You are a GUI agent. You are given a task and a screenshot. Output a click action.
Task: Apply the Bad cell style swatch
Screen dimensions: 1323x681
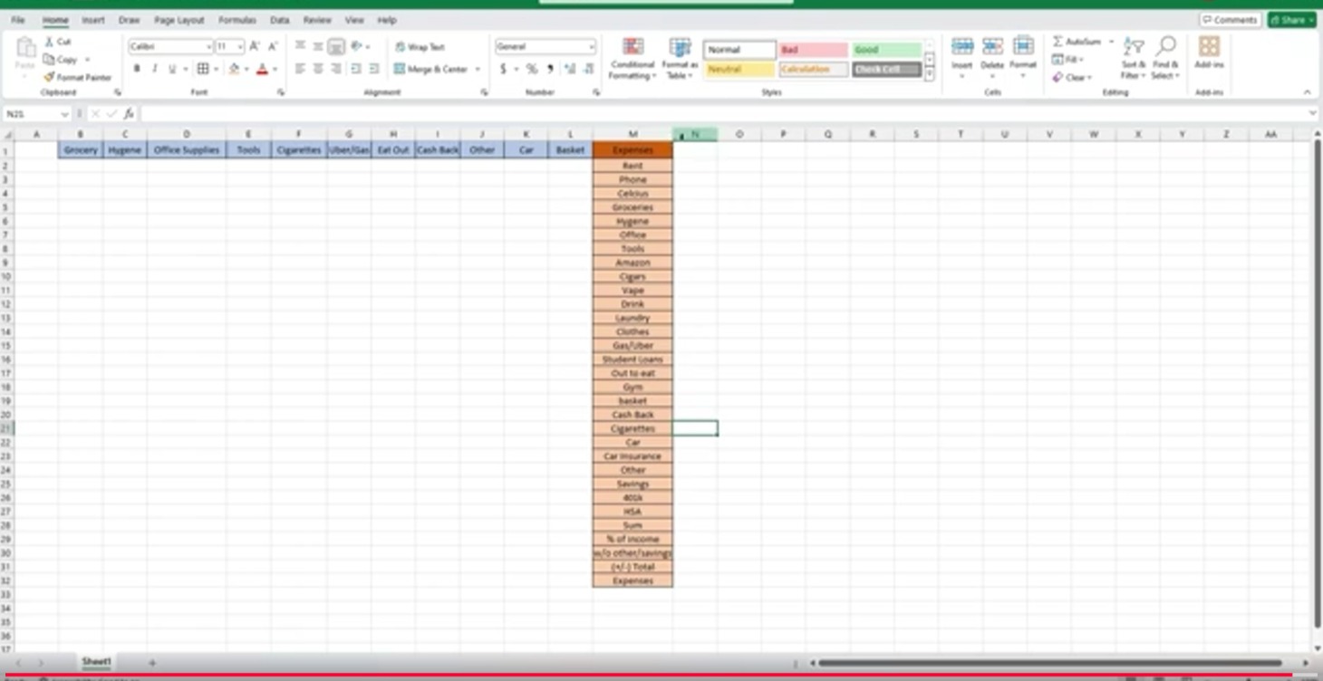pyautogui.click(x=813, y=50)
